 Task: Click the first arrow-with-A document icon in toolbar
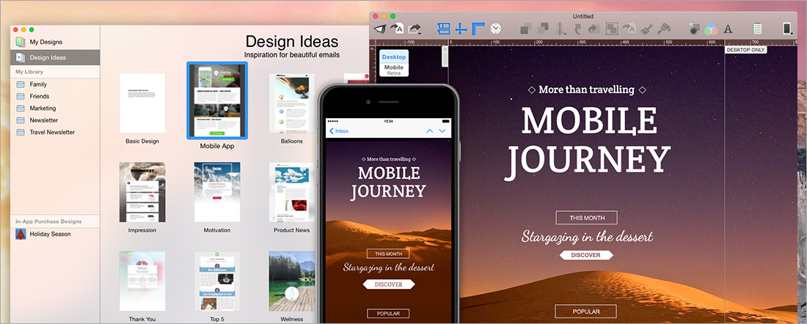point(395,29)
